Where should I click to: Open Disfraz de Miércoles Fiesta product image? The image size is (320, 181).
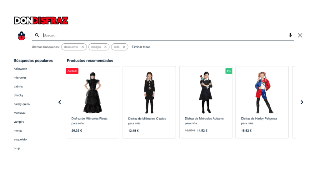point(92,92)
